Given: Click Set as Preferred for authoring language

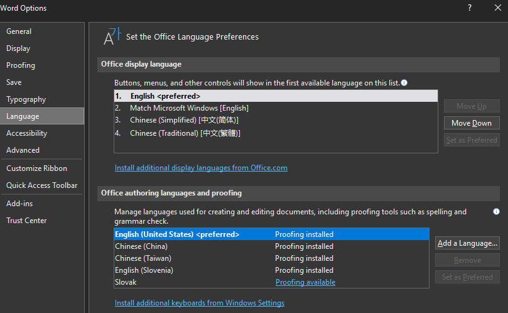Looking at the screenshot, I should [x=467, y=277].
